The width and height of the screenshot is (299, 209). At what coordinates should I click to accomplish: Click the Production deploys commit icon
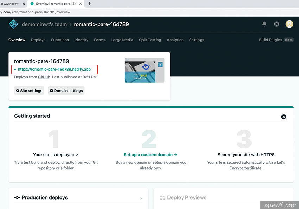coord(17,197)
